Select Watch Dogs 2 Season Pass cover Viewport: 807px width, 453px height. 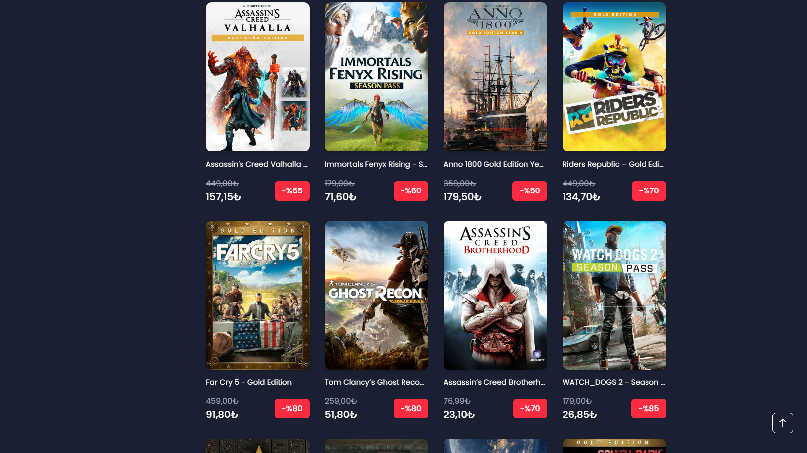(614, 295)
